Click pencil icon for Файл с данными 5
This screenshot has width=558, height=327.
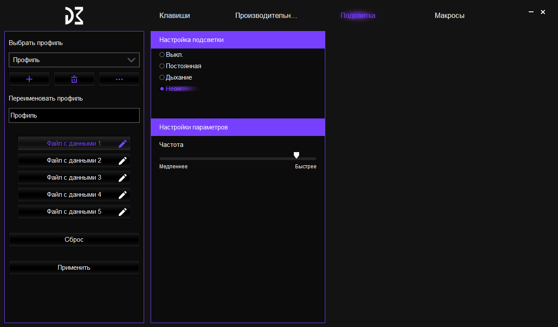click(x=123, y=212)
